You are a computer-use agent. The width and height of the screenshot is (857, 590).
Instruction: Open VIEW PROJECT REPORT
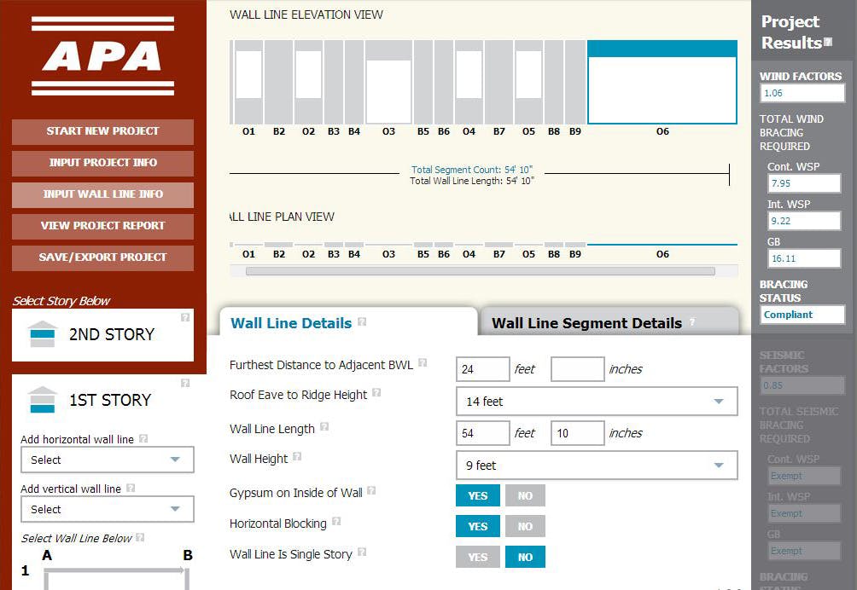102,226
